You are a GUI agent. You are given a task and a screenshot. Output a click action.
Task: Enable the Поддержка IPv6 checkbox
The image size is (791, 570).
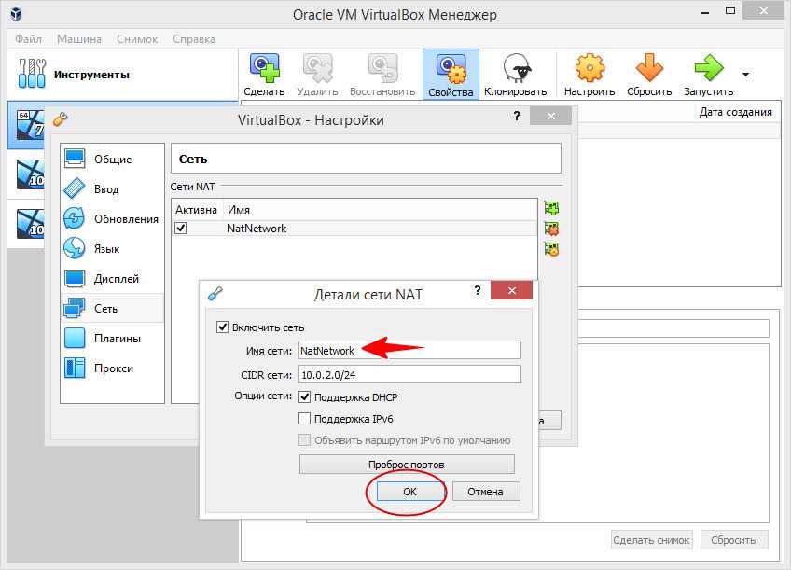(x=304, y=419)
